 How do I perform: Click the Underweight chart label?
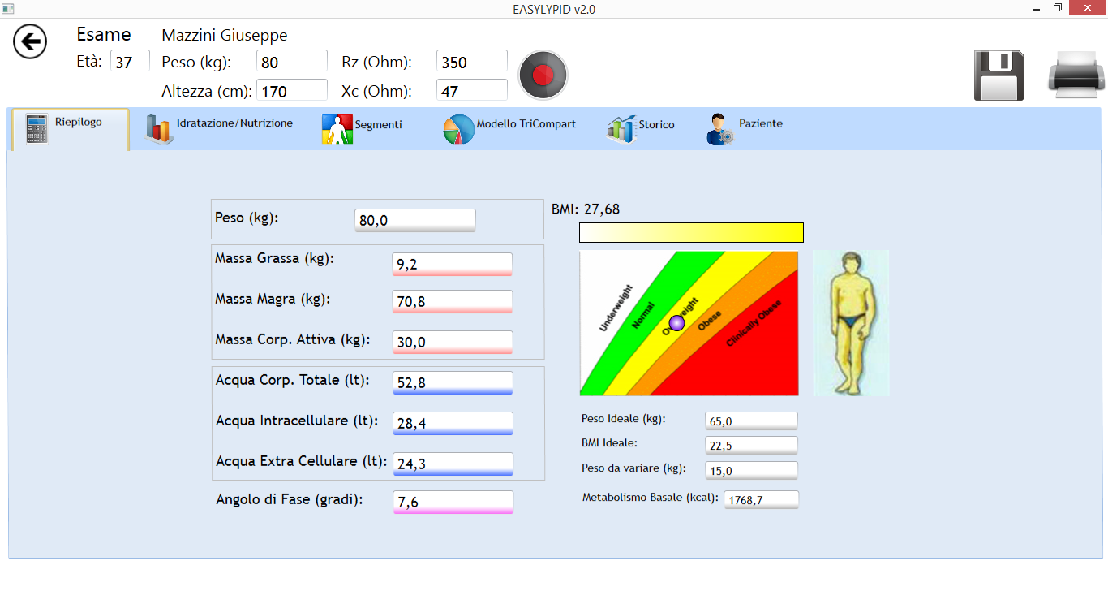pyautogui.click(x=616, y=308)
